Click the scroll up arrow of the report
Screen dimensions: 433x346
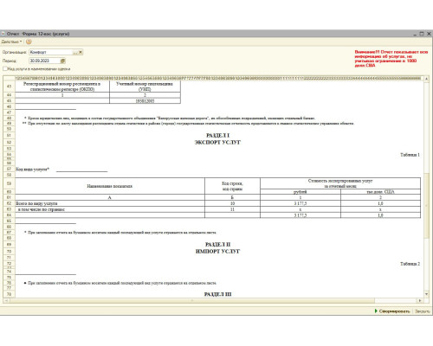click(x=426, y=79)
